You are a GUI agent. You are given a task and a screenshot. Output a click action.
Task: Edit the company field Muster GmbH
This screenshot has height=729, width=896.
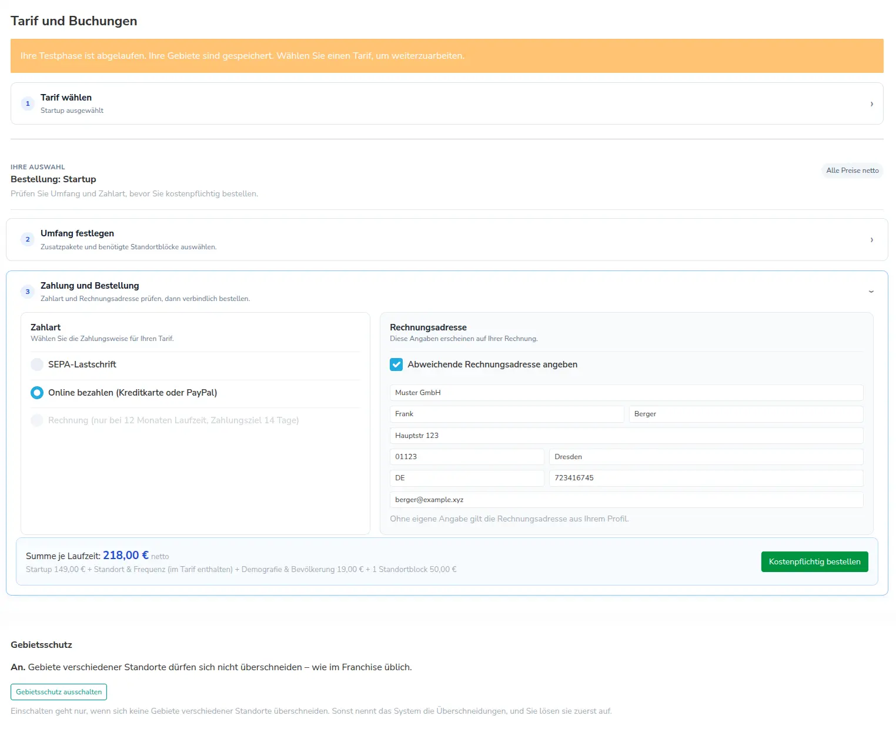626,393
